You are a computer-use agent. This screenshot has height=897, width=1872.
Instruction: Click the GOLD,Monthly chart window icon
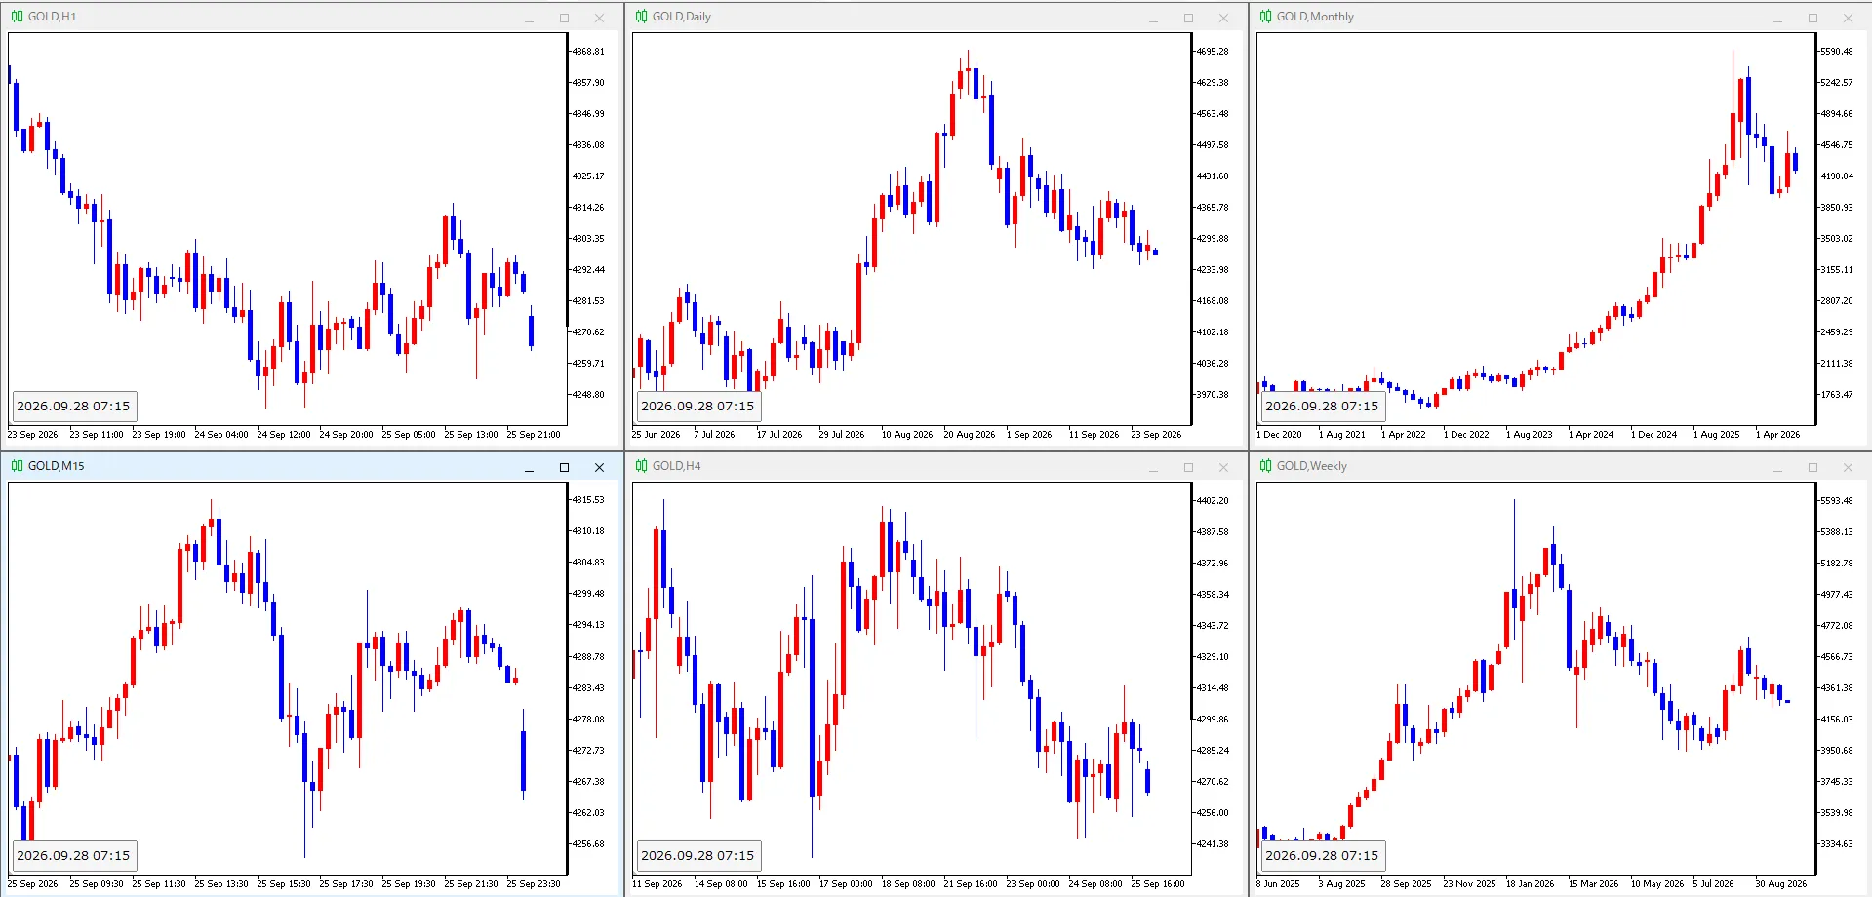(1265, 17)
